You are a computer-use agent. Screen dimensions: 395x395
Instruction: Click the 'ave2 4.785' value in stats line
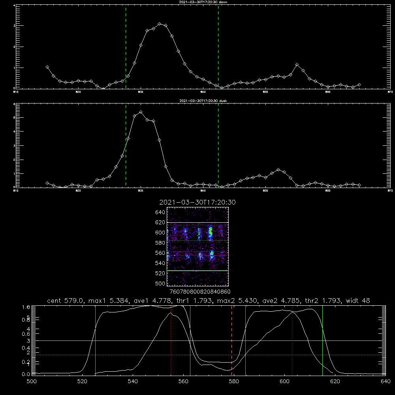(282, 301)
